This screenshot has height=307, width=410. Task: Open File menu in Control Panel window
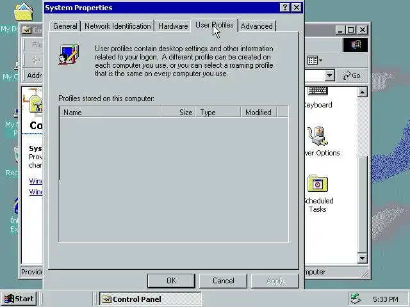pyautogui.click(x=37, y=45)
